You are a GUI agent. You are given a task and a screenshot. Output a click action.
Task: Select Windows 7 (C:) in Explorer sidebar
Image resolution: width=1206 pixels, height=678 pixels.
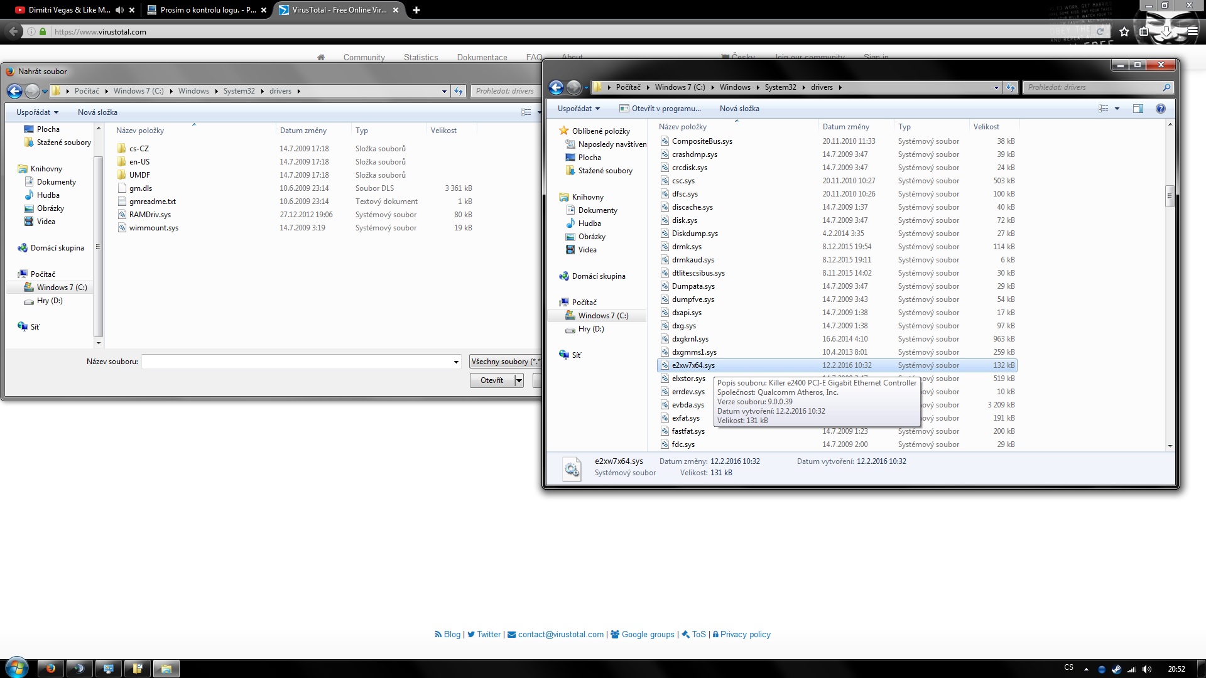[602, 316]
